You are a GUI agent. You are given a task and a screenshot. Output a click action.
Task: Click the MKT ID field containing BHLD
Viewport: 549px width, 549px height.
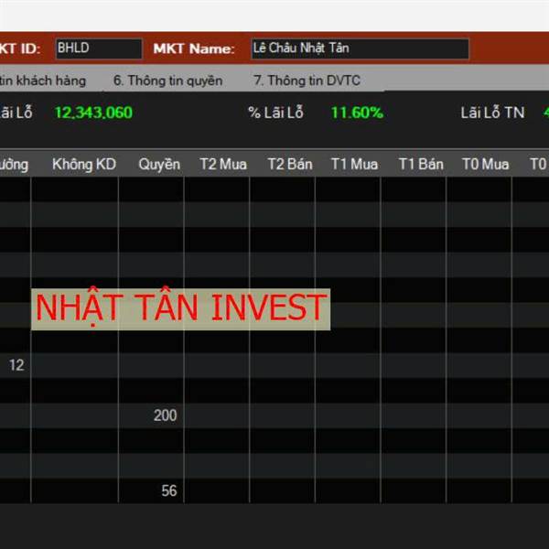click(x=99, y=48)
